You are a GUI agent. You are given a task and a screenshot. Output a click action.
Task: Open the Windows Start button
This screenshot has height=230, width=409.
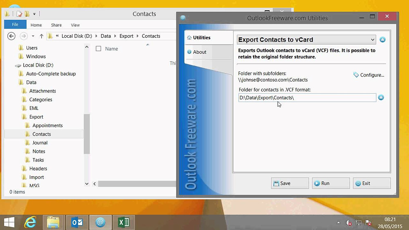(x=9, y=222)
